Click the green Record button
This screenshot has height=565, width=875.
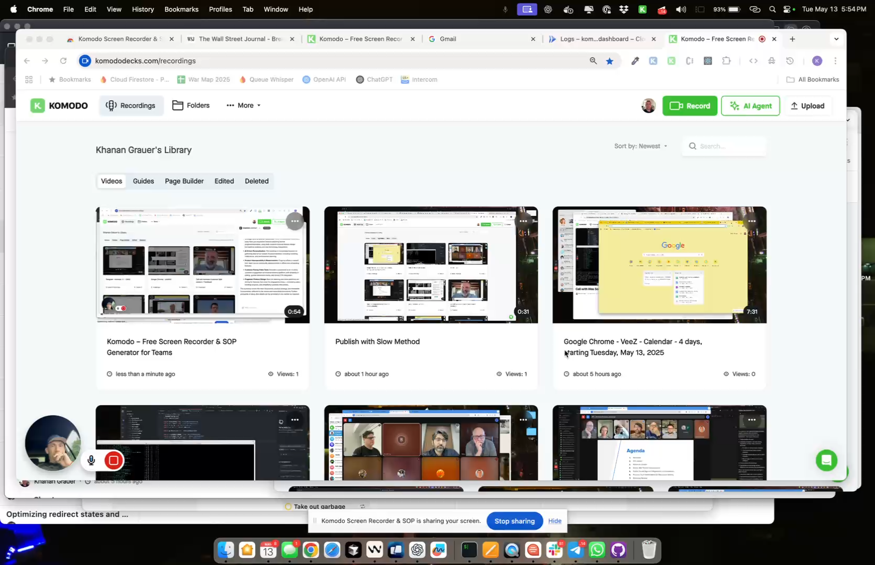pyautogui.click(x=690, y=106)
